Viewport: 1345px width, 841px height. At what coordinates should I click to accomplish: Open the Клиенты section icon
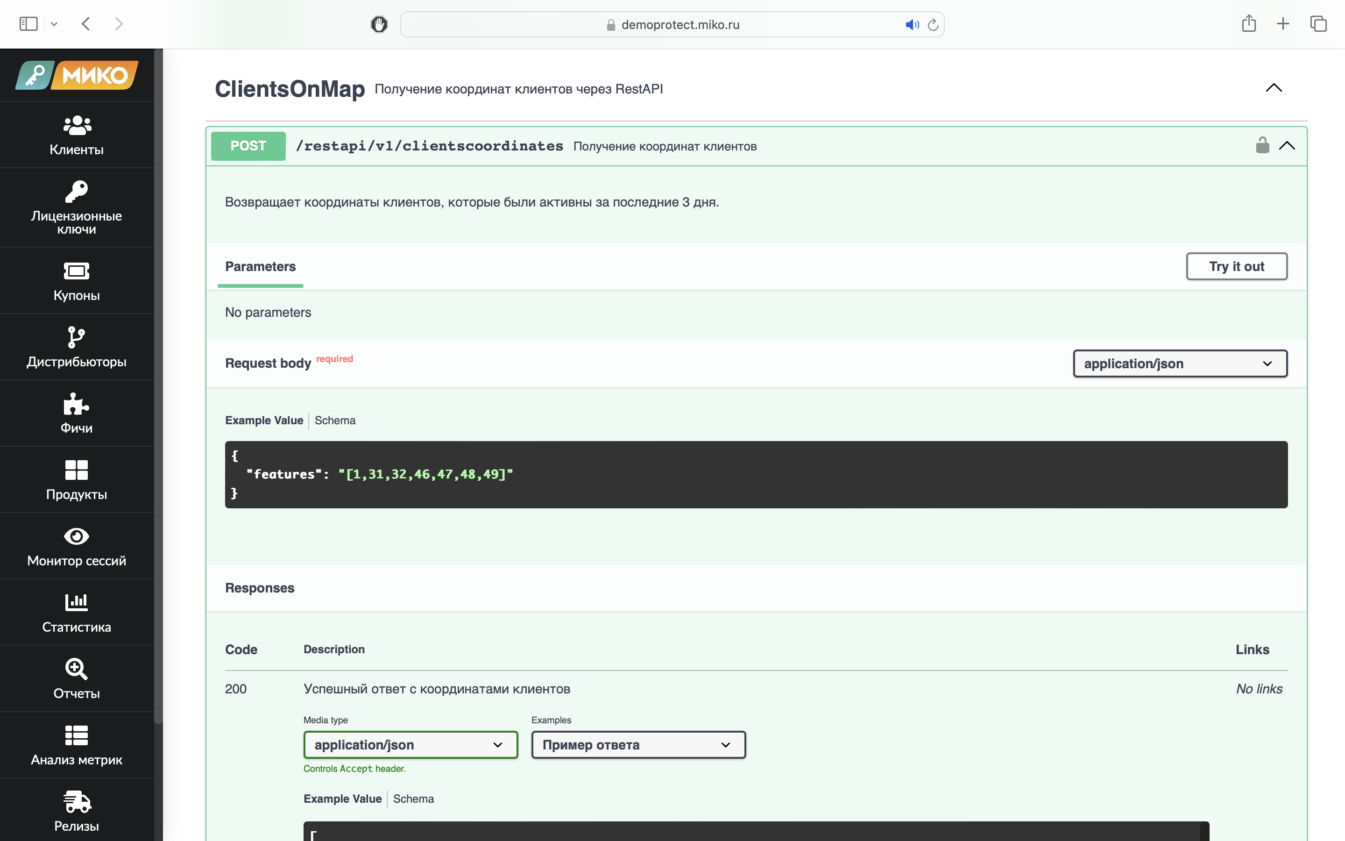[x=77, y=125]
